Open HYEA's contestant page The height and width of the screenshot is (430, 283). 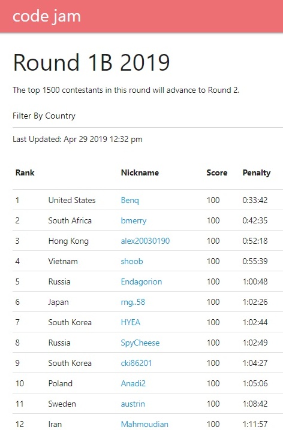tap(131, 322)
